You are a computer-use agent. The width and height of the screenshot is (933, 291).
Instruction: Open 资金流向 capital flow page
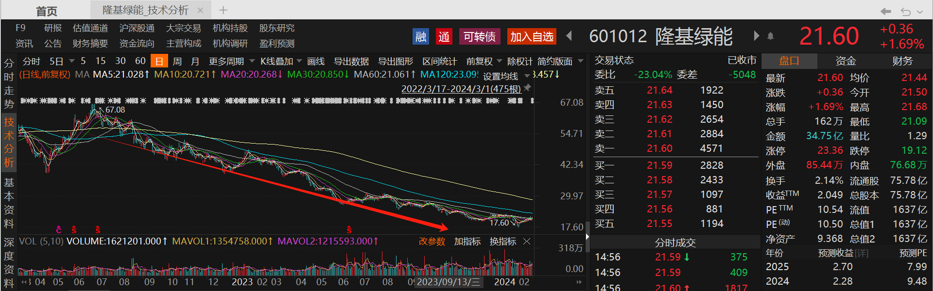click(x=137, y=44)
